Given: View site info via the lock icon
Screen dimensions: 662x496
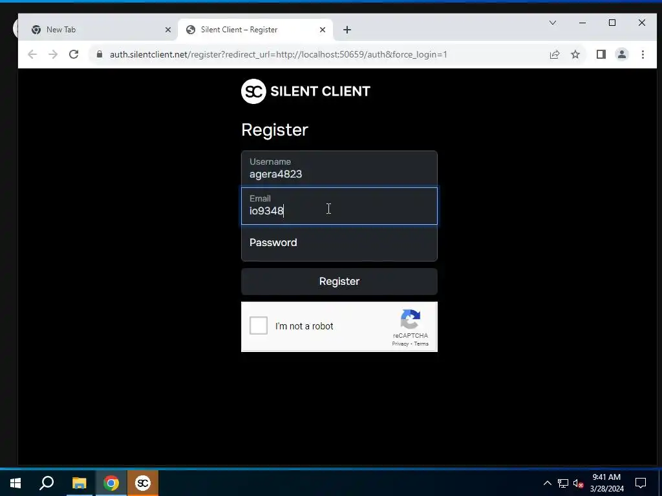Looking at the screenshot, I should [100, 54].
